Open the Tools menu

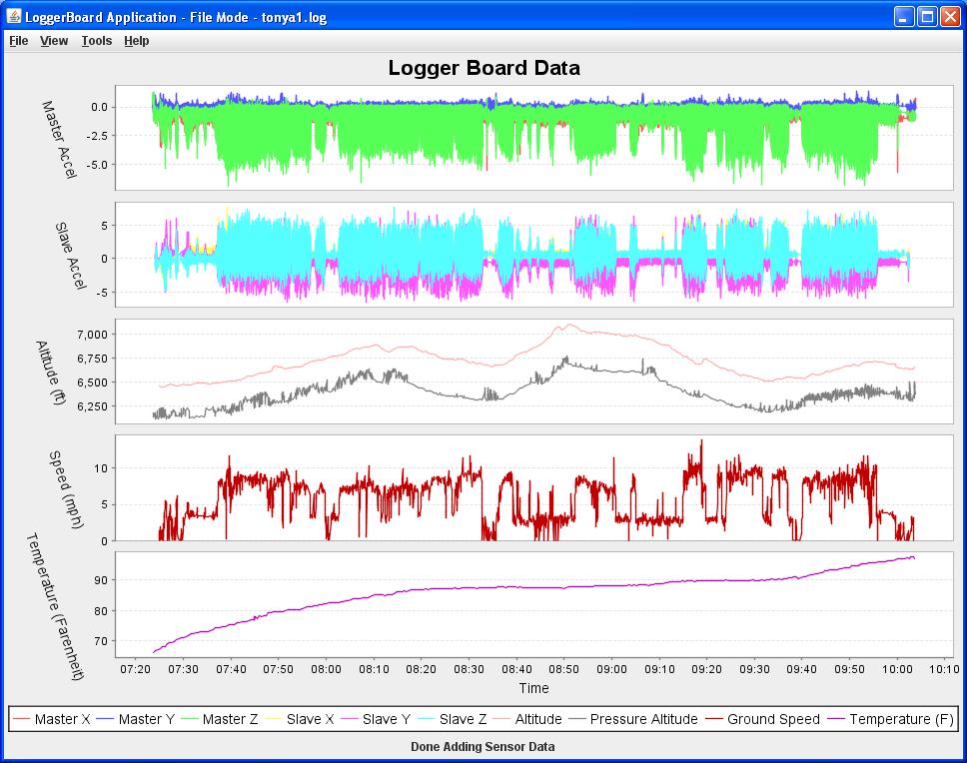(x=97, y=41)
